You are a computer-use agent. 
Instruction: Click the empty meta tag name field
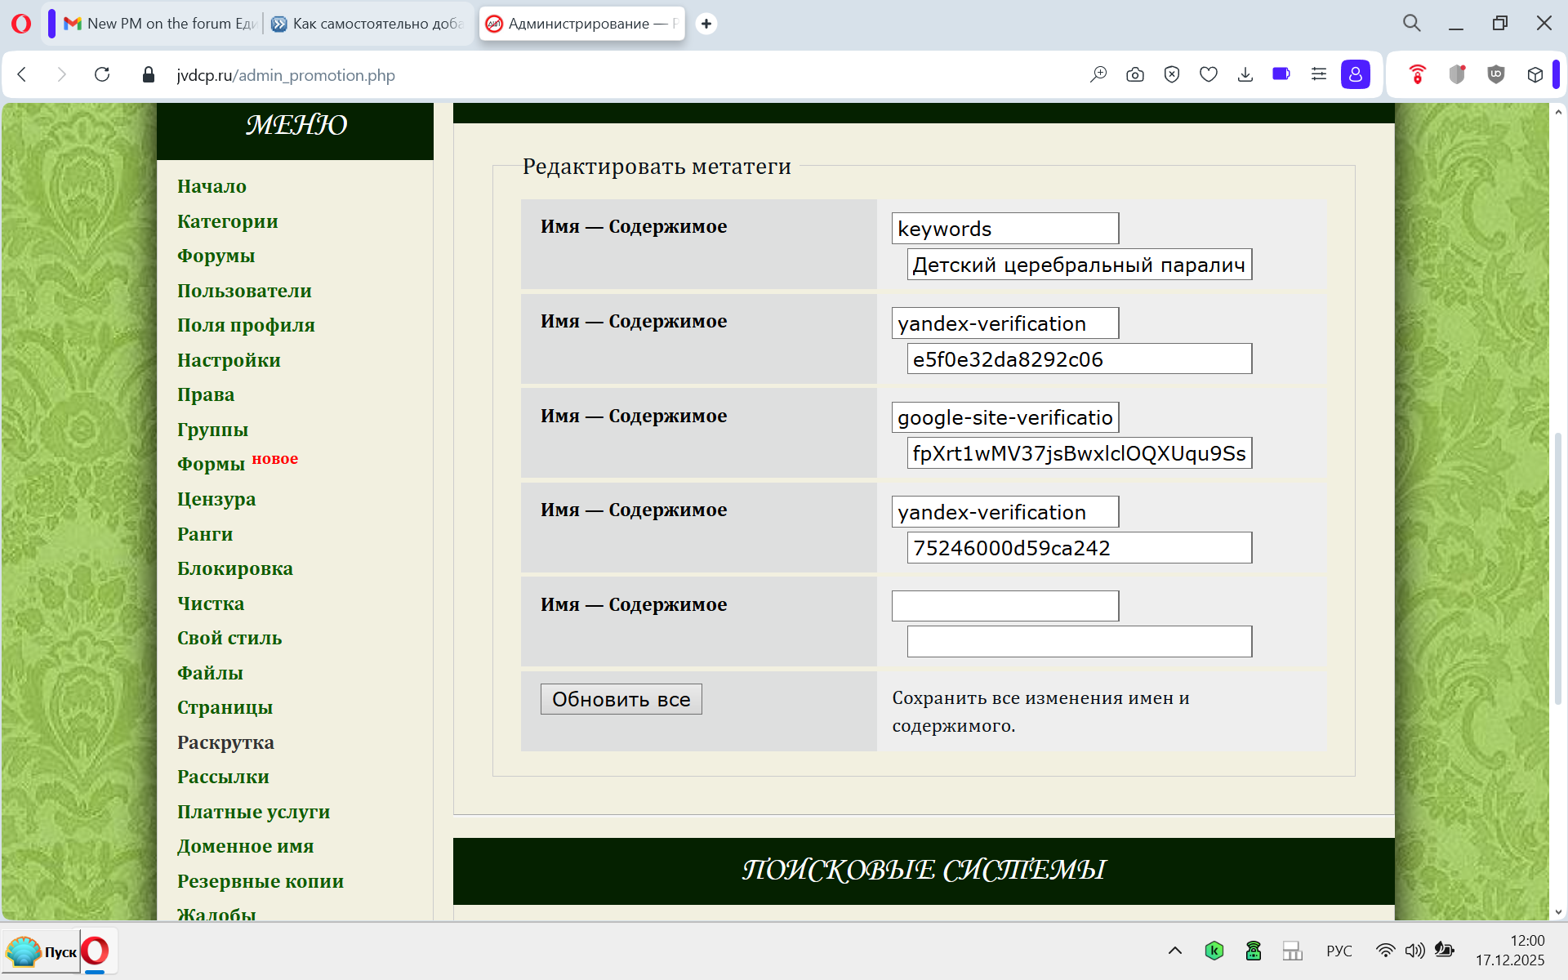pyautogui.click(x=1004, y=606)
